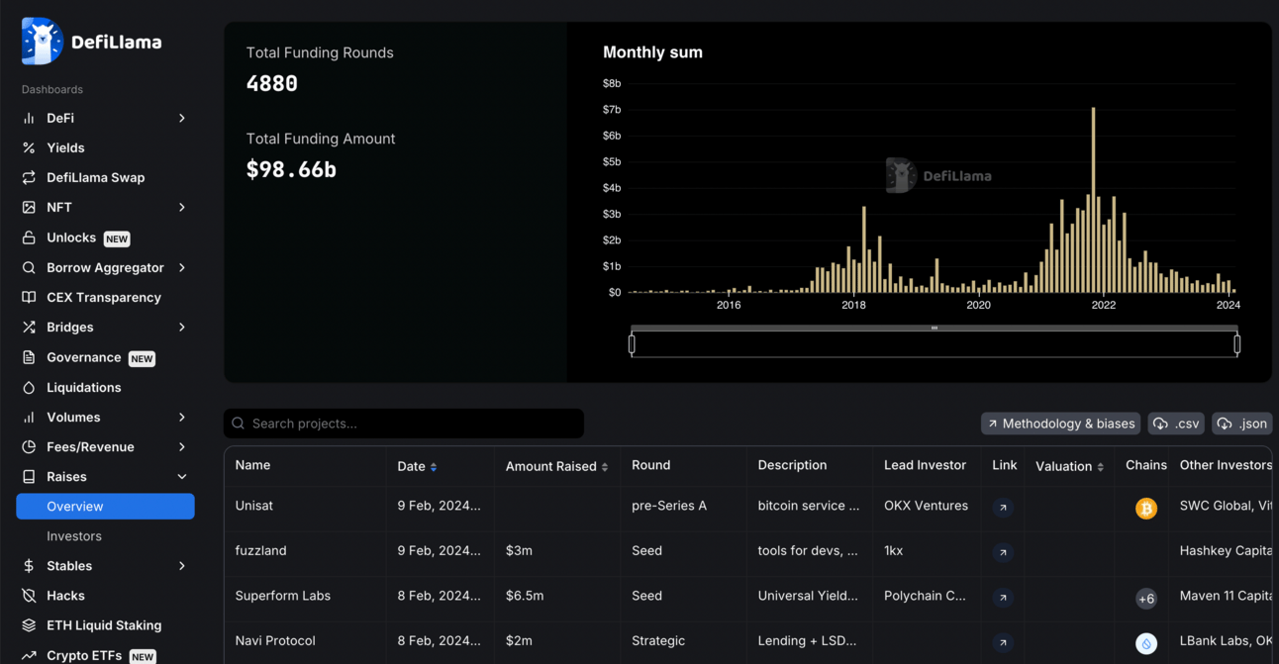Open the CEX Transparency page
This screenshot has width=1279, height=664.
point(103,298)
